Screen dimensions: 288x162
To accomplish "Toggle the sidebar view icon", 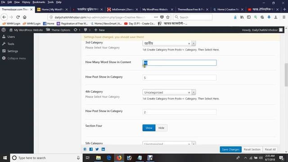I will [249, 17].
